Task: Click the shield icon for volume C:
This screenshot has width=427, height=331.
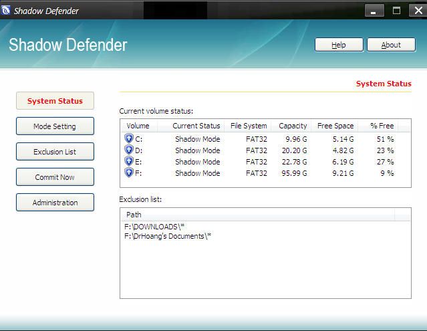Action: coord(129,138)
